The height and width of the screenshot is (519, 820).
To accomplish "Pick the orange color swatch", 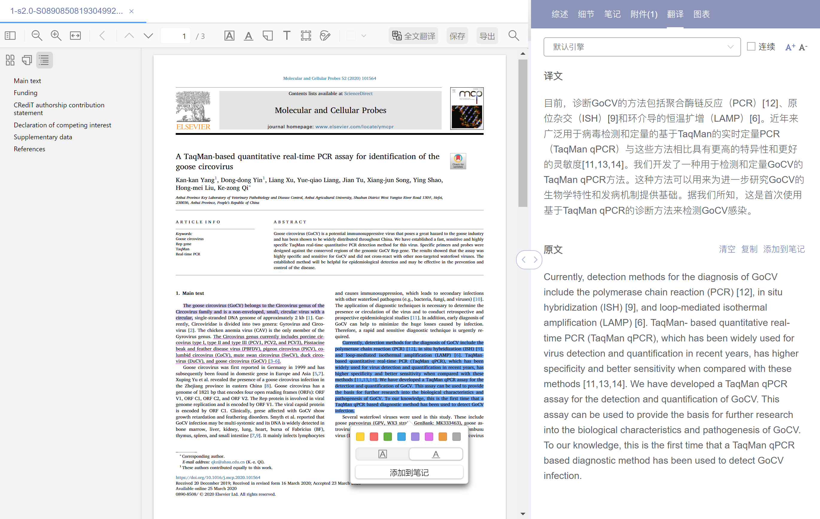I will click(x=443, y=436).
